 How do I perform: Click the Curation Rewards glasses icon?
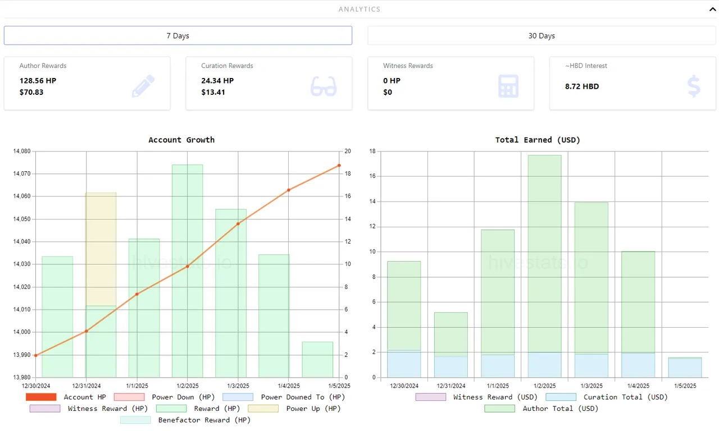pos(324,86)
